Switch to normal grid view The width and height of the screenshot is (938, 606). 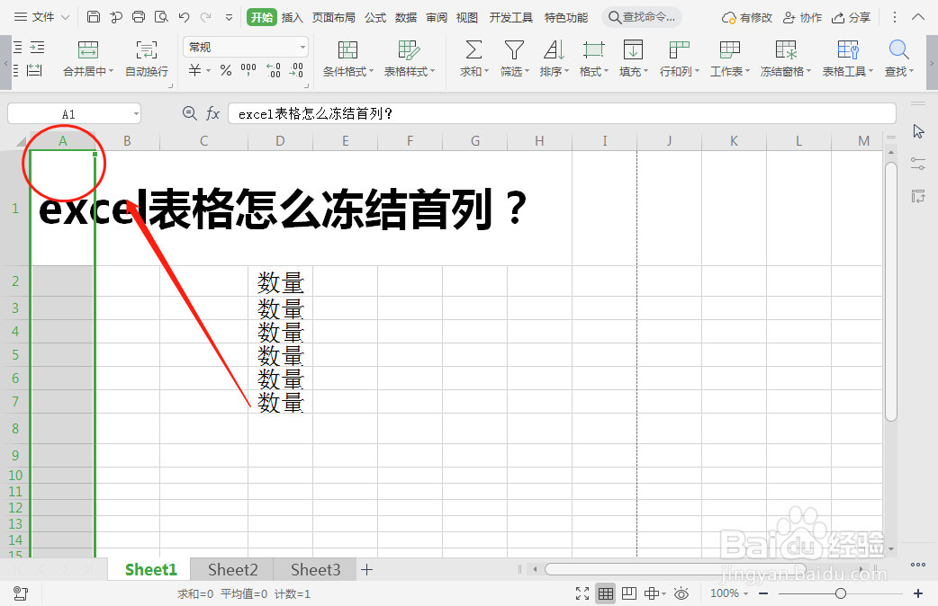tap(606, 593)
